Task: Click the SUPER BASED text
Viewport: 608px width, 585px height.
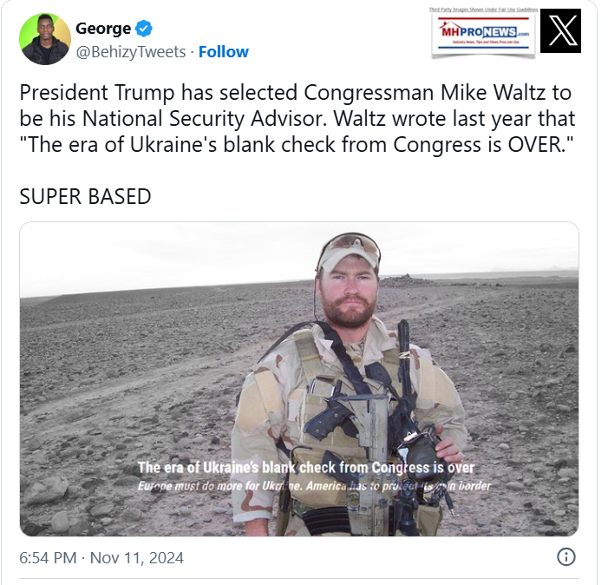Action: (x=85, y=196)
